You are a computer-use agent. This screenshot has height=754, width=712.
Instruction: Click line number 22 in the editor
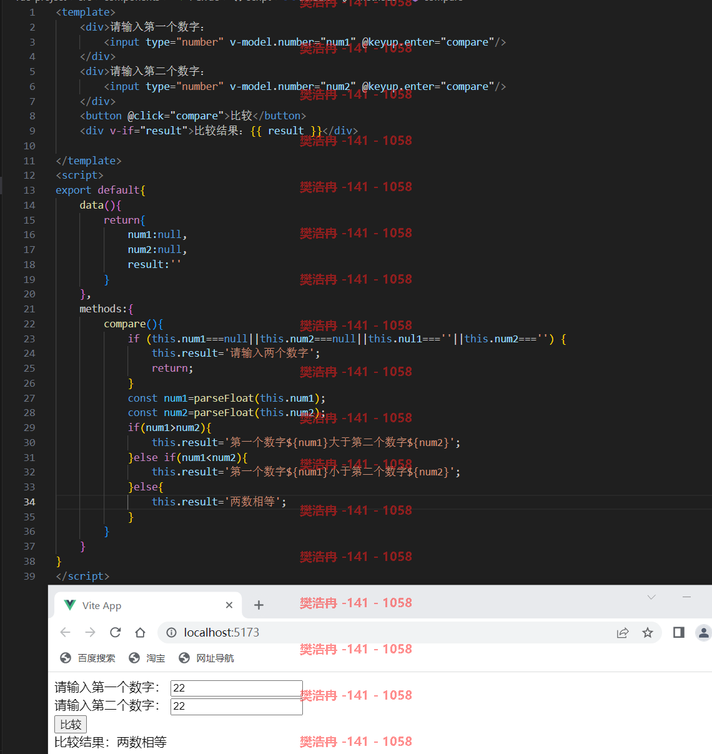coord(29,324)
